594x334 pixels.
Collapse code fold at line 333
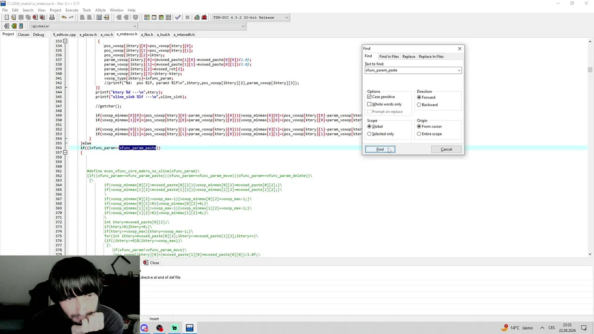click(65, 41)
